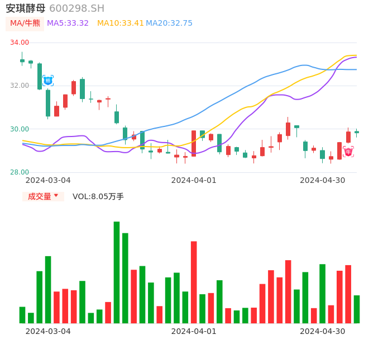
Task: Click the stock name 安琪酵母
Action: 26,8
